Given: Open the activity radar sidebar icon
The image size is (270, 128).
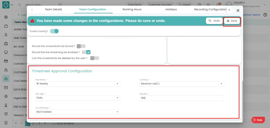Looking at the screenshot, I should click(x=6, y=17).
